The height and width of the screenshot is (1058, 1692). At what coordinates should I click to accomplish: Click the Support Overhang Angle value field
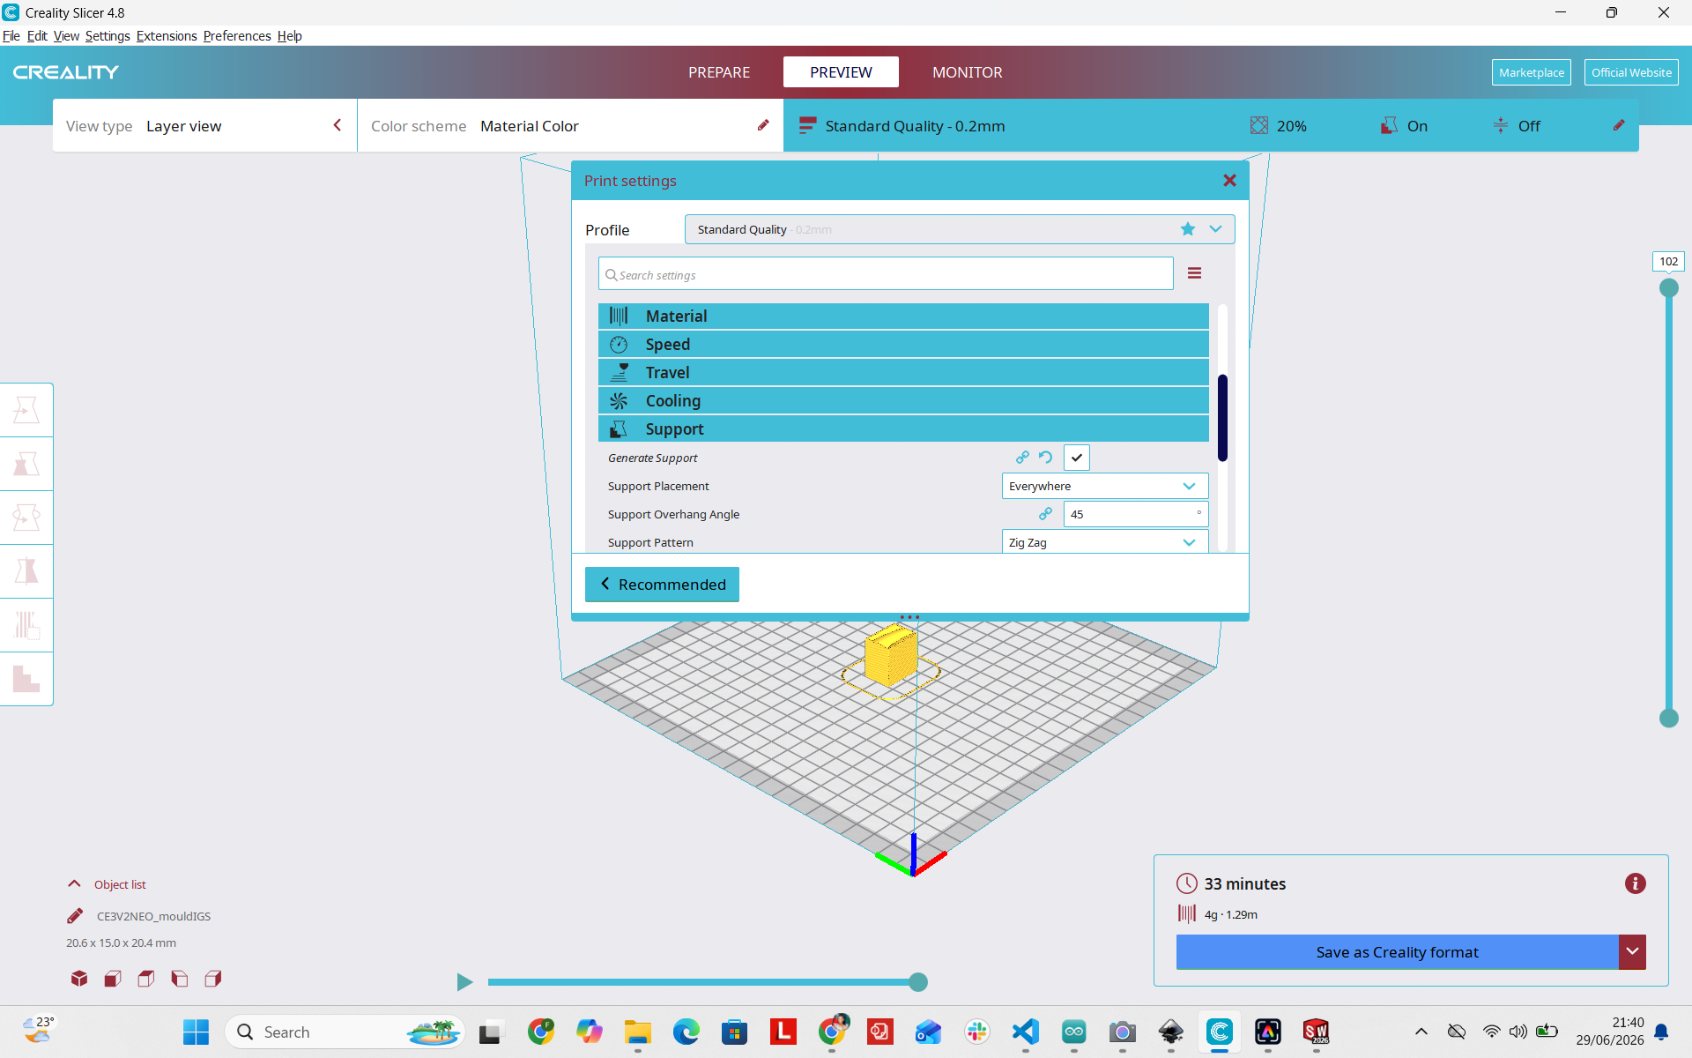(1135, 514)
